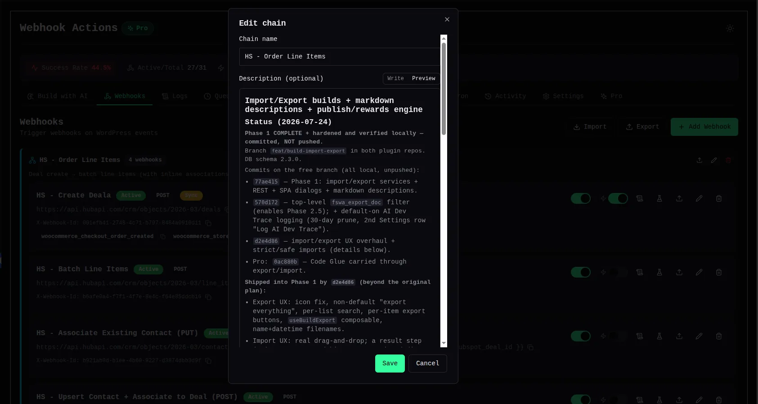Copy the Associate Existing Contact X-Webhook-Id
The width and height of the screenshot is (758, 404).
(208, 361)
